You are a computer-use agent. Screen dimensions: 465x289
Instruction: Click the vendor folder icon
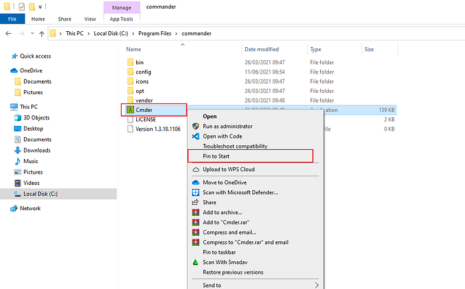130,99
